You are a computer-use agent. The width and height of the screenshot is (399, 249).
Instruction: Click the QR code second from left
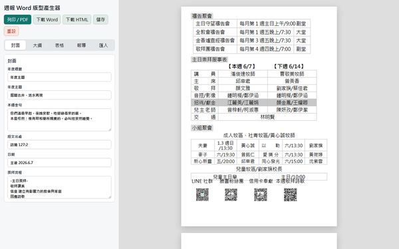(231, 195)
